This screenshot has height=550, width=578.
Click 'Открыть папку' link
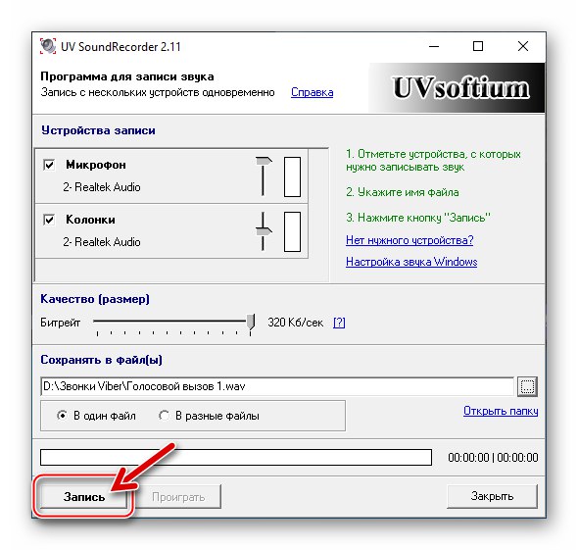click(501, 411)
